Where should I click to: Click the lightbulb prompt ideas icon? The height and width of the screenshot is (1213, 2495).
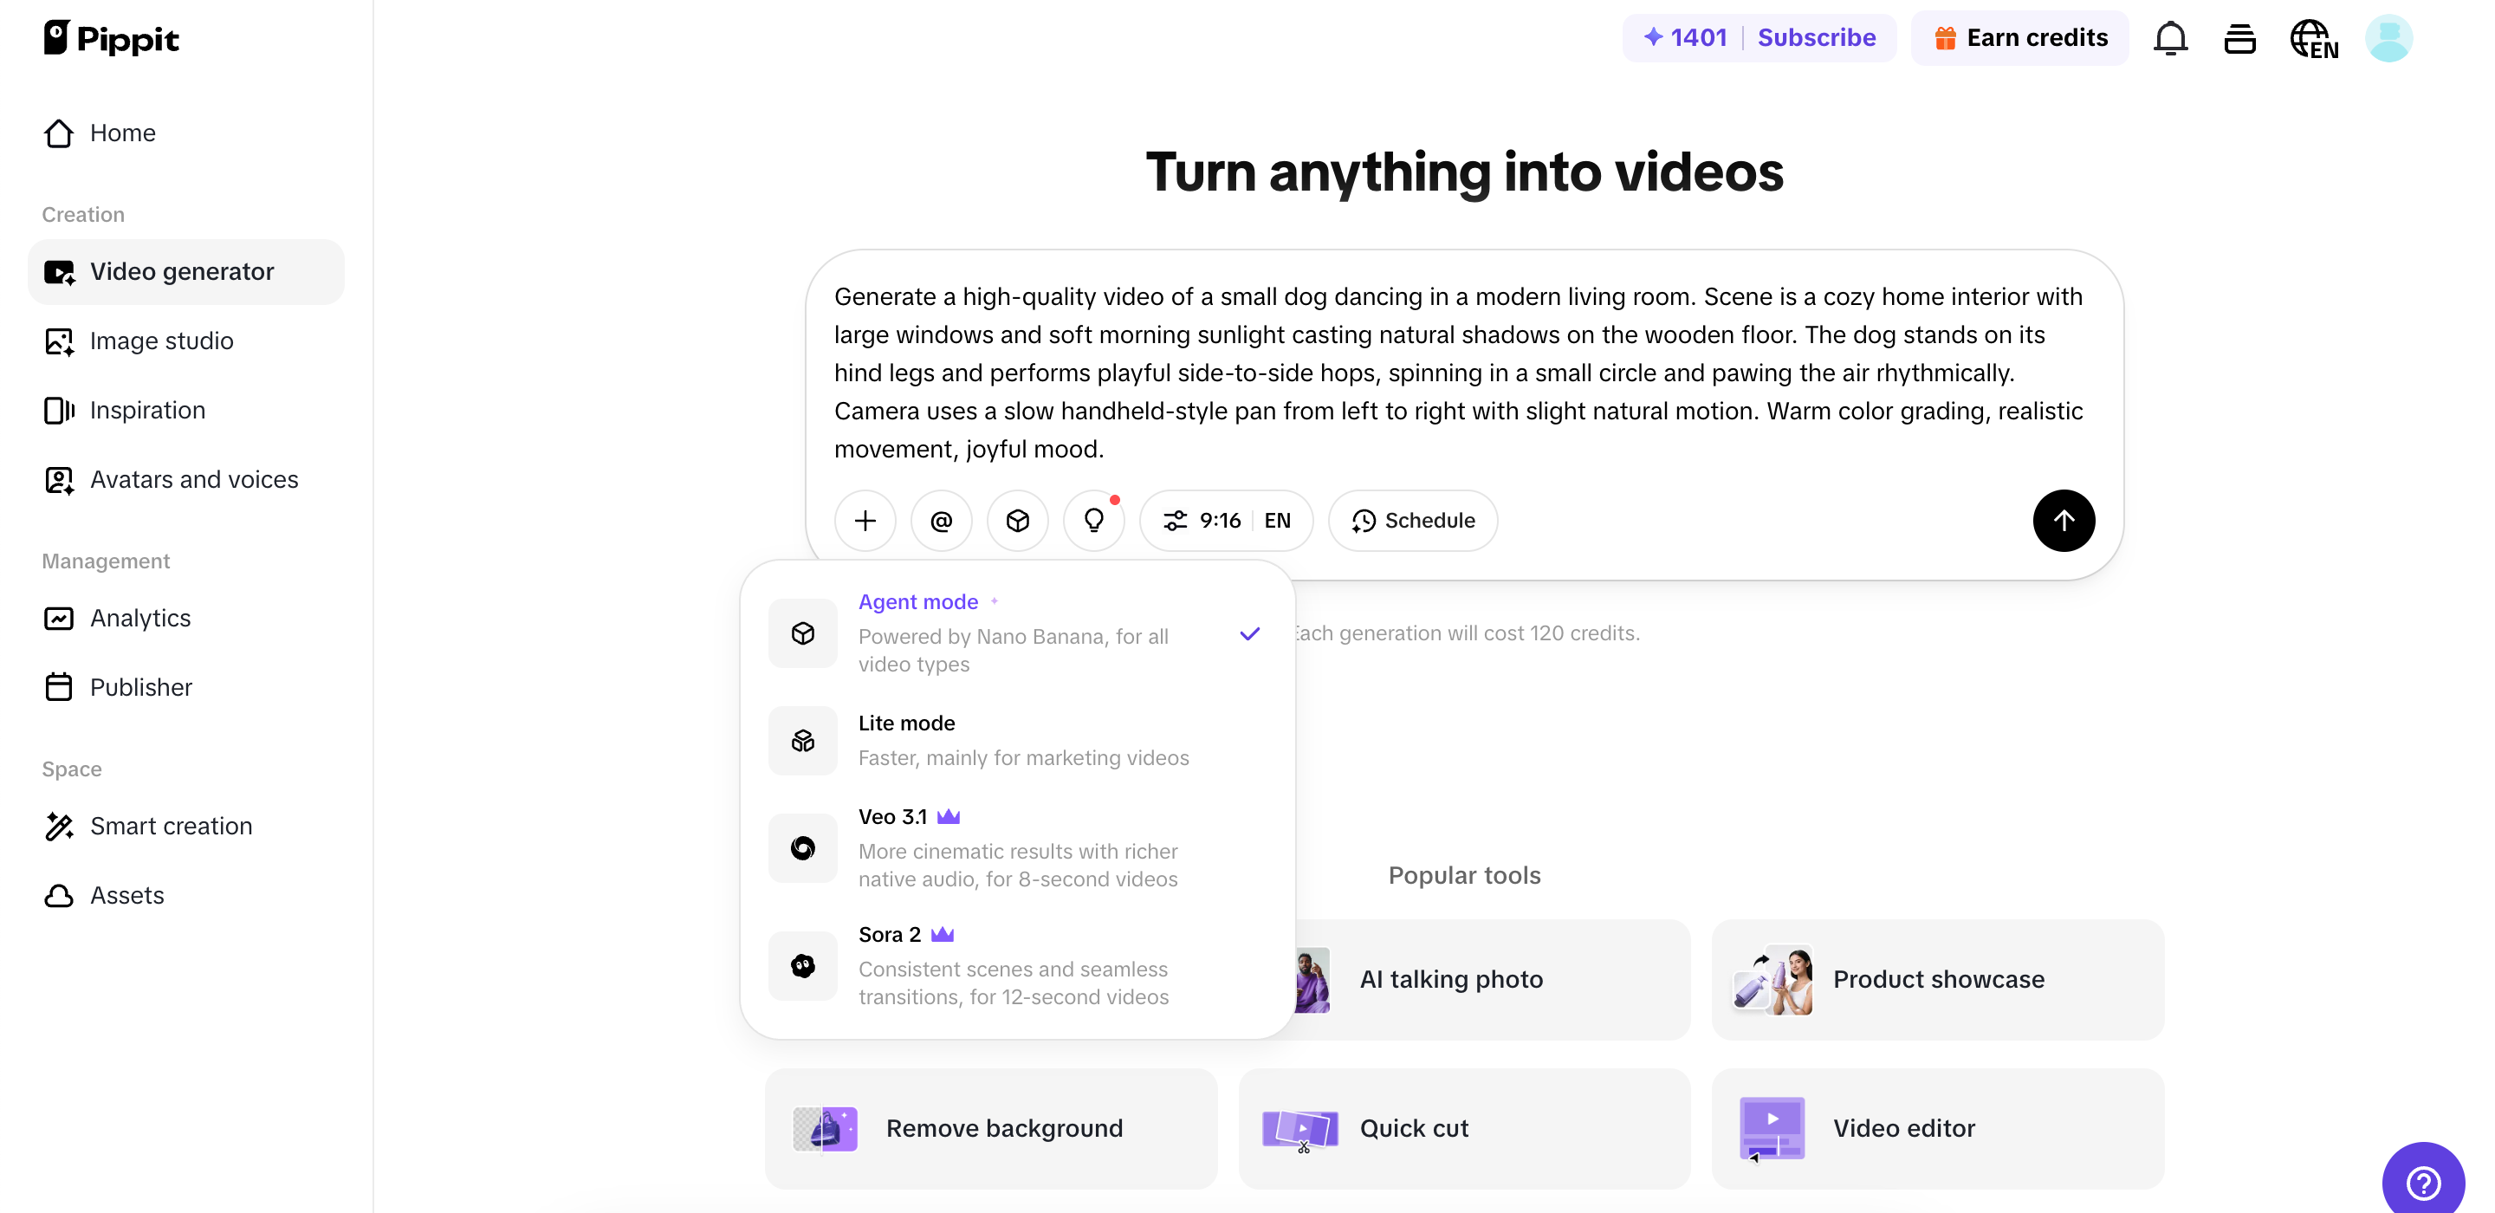pyautogui.click(x=1093, y=520)
